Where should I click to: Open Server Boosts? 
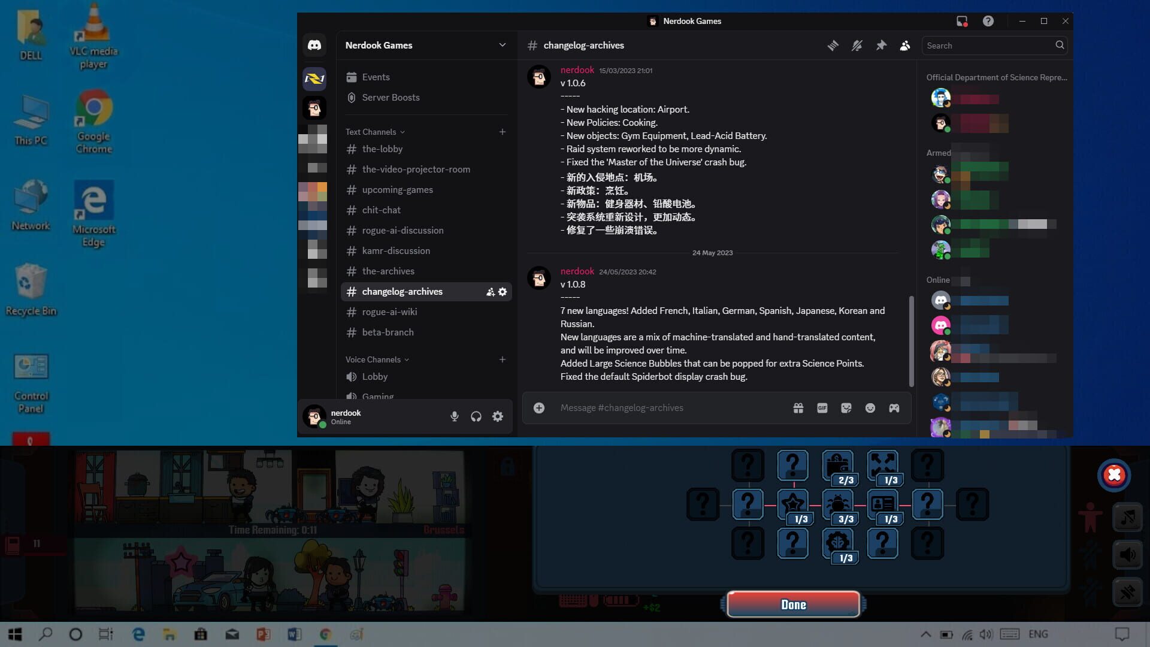pyautogui.click(x=390, y=97)
